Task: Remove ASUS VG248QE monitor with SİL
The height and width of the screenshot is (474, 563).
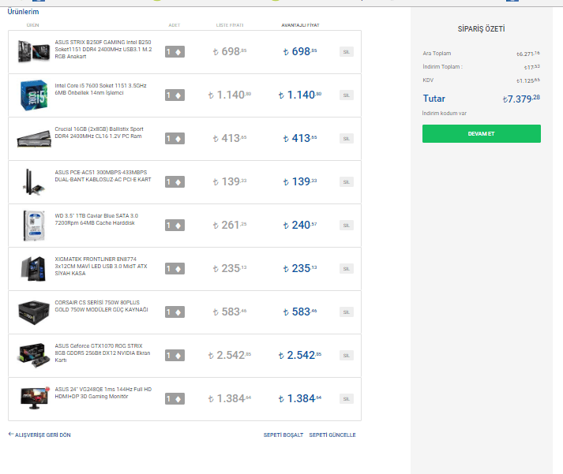Action: click(347, 399)
